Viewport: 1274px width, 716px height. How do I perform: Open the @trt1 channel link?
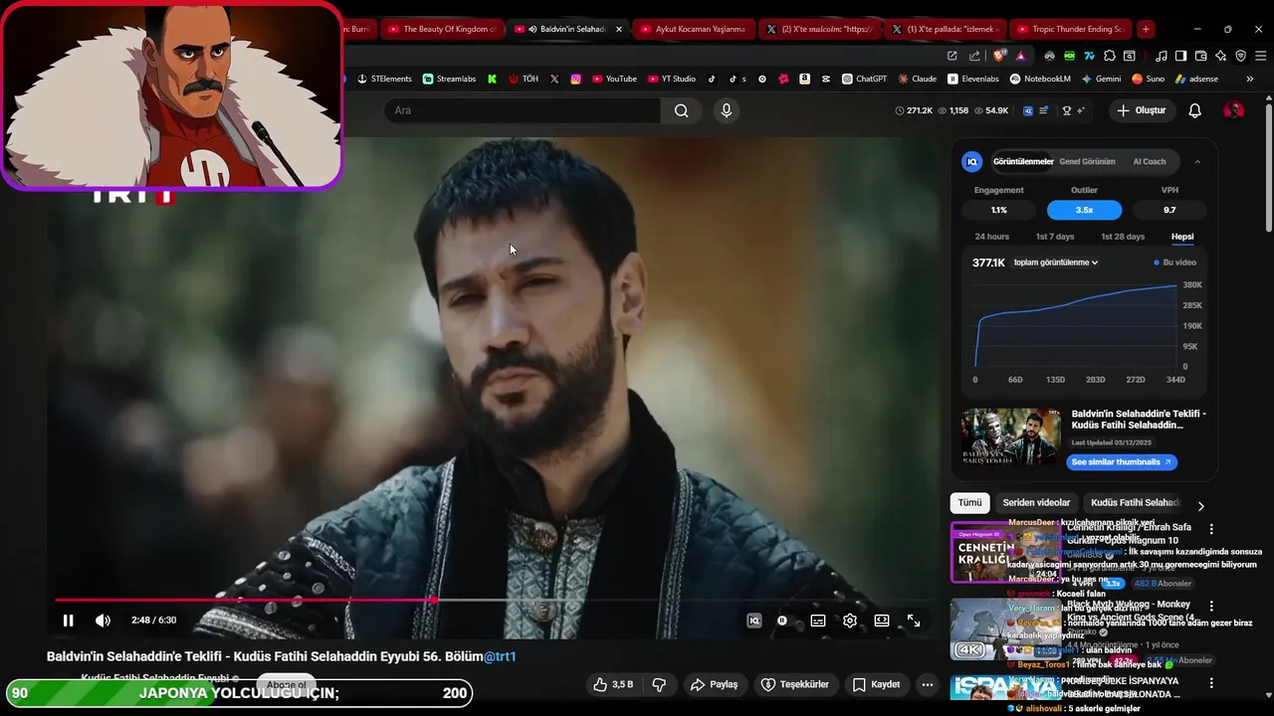(x=500, y=656)
